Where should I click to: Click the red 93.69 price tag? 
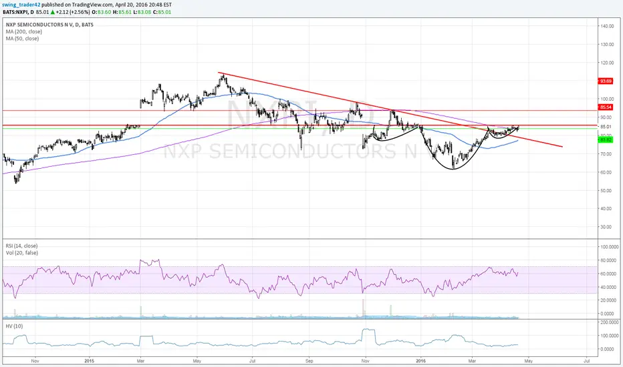[x=606, y=81]
